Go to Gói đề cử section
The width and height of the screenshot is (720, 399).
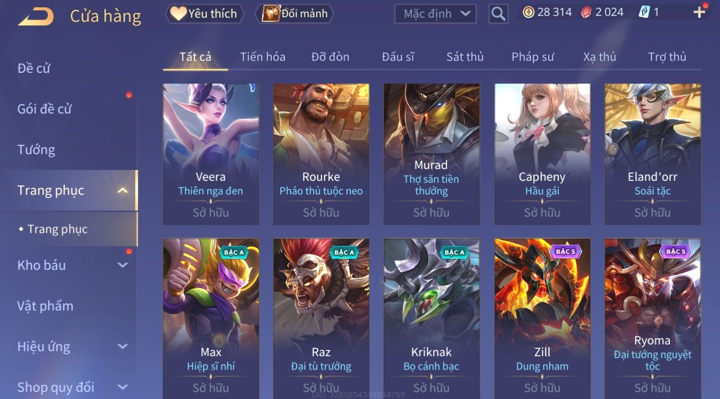click(x=44, y=109)
